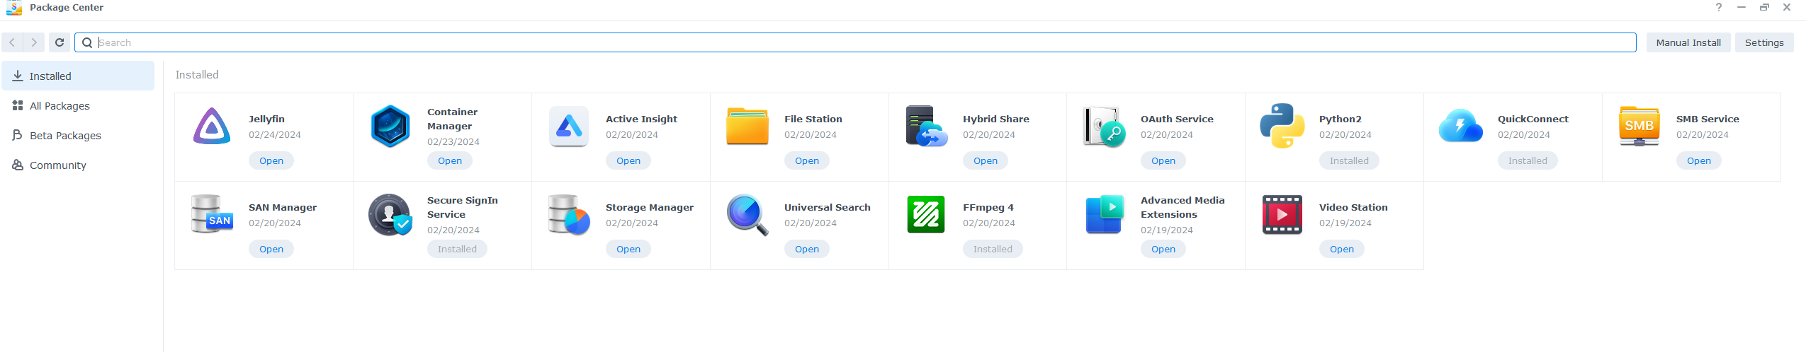This screenshot has width=1806, height=352.
Task: Open the Help question mark
Action: tap(1718, 7)
